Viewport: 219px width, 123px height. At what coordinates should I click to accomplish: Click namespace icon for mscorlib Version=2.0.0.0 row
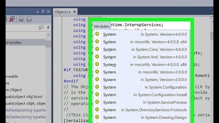tap(97, 72)
